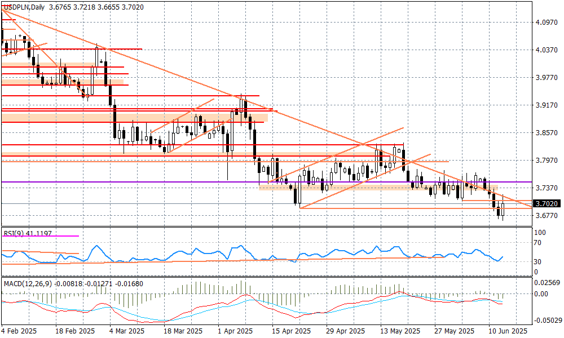This screenshot has height=338, width=564.
Task: Click the RSI 30 level label
Action: pyautogui.click(x=537, y=261)
